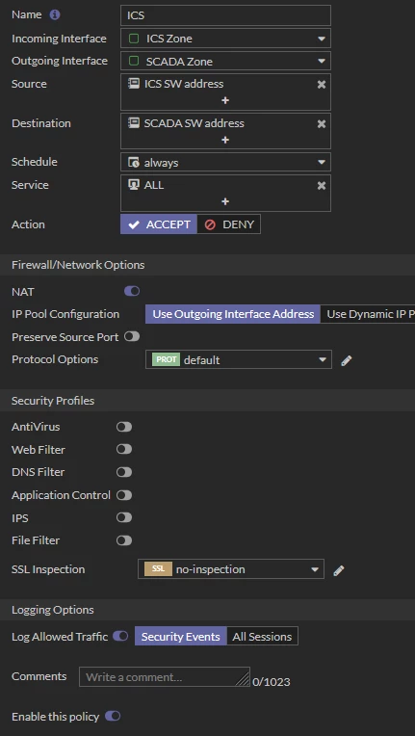The image size is (415, 736).
Task: Click the Name input field
Action: point(225,15)
